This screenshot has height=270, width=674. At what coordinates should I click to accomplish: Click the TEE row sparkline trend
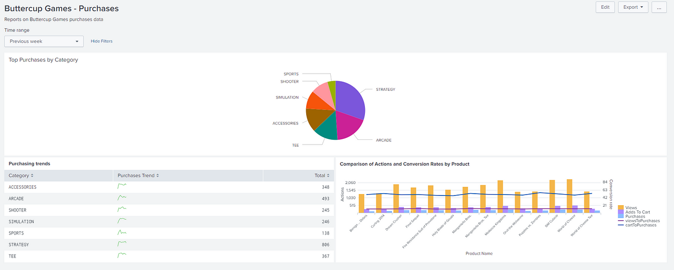tap(122, 255)
